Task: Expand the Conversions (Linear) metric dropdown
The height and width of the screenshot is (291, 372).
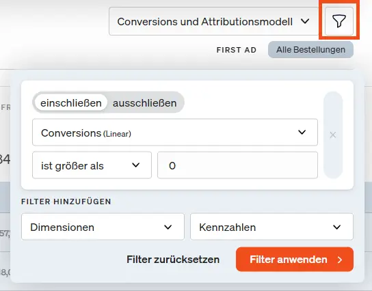Action: click(x=175, y=133)
